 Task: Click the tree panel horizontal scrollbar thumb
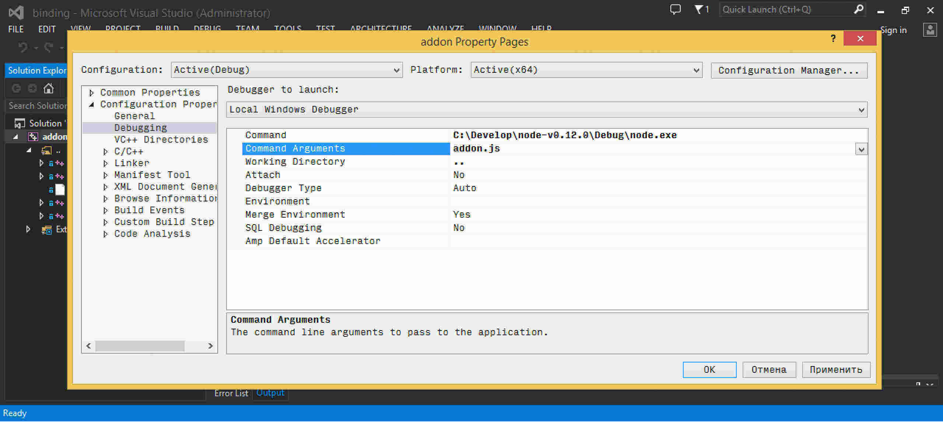click(x=140, y=346)
